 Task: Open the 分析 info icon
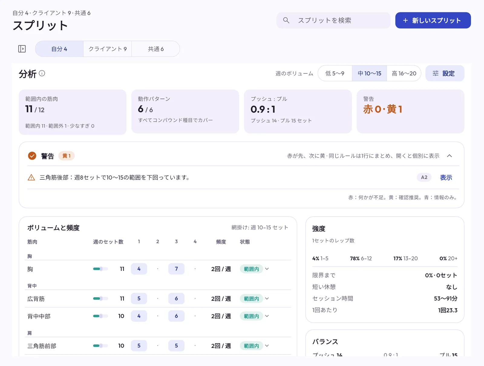(42, 73)
